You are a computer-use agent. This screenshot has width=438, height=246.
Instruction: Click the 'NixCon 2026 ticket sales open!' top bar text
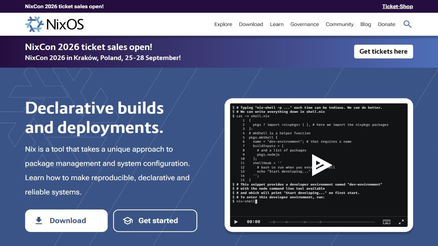point(64,6)
